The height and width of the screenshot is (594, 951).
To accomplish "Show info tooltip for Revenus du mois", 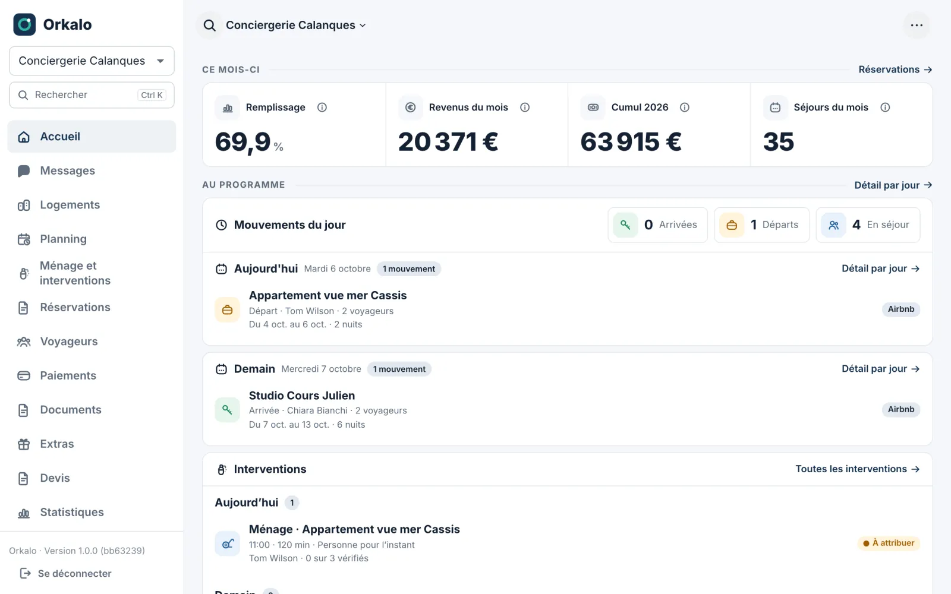I will coord(525,108).
